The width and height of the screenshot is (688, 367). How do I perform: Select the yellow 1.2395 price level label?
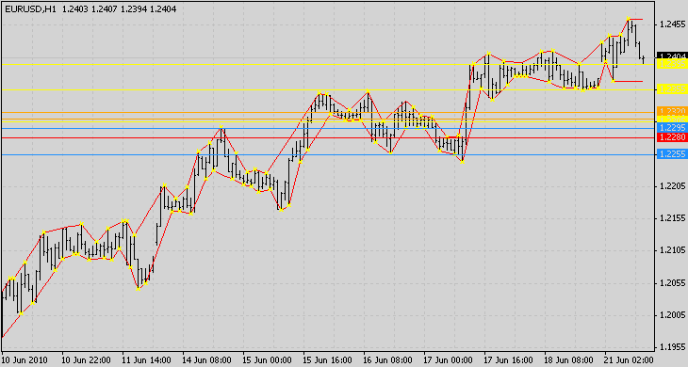pos(672,64)
